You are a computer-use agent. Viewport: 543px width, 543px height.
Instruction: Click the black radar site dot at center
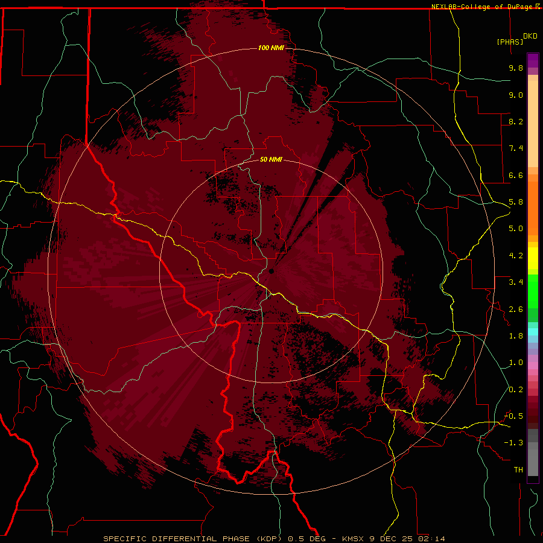271,271
